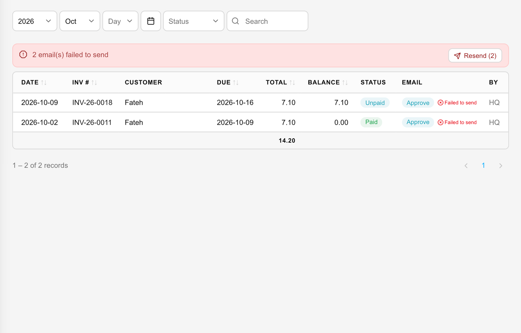Click failed icon for INV-26-0011 email

point(440,122)
